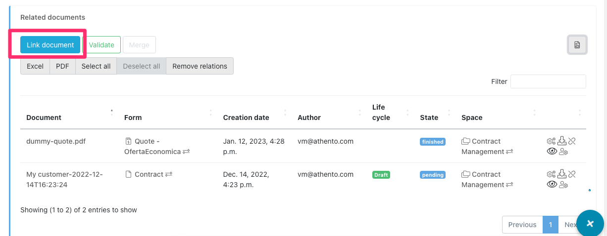This screenshot has width=607, height=236.
Task: Focus the Filter input field
Action: click(548, 81)
